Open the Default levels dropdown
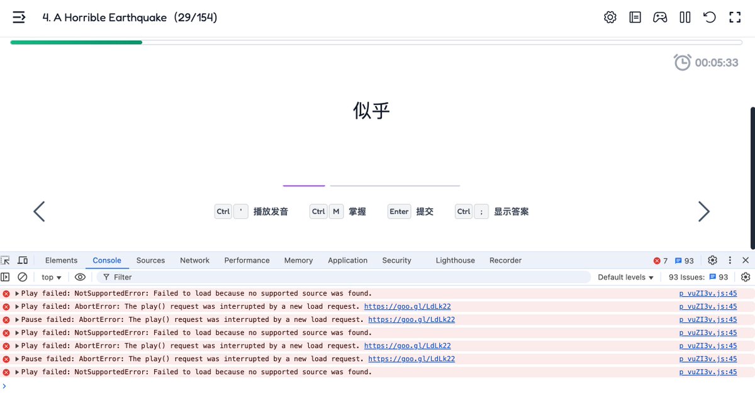 [626, 277]
